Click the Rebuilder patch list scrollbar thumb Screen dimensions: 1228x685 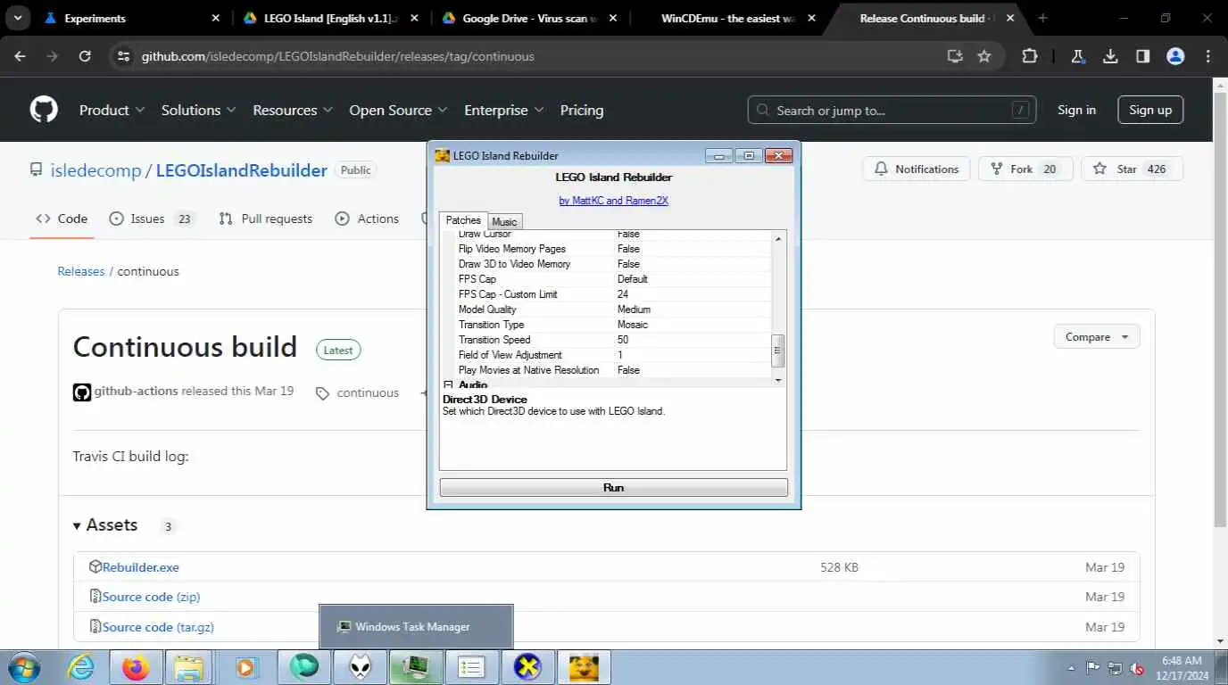pyautogui.click(x=778, y=351)
